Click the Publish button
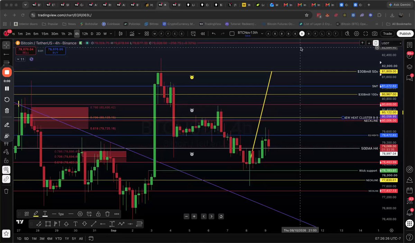 (405, 33)
